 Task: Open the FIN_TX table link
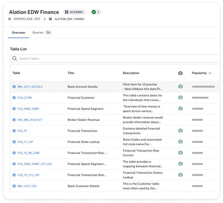coord(22,131)
